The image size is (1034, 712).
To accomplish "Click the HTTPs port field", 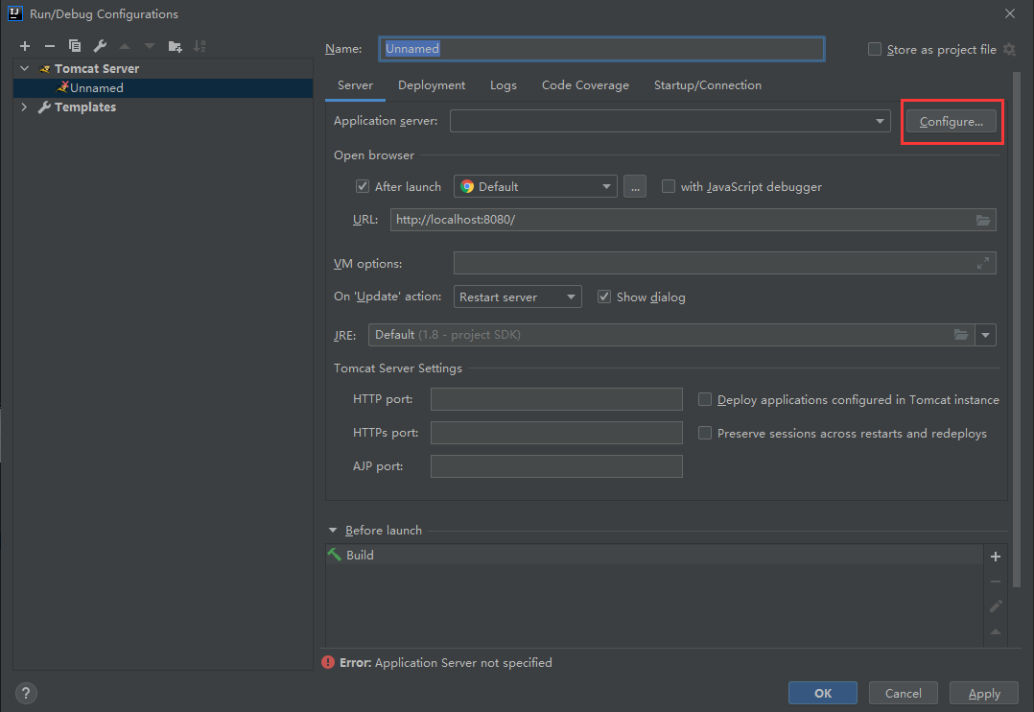I will click(x=556, y=433).
